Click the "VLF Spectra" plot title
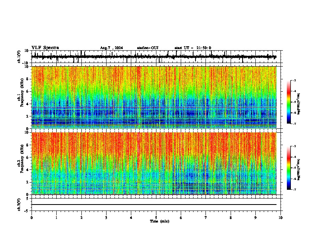 pos(45,48)
